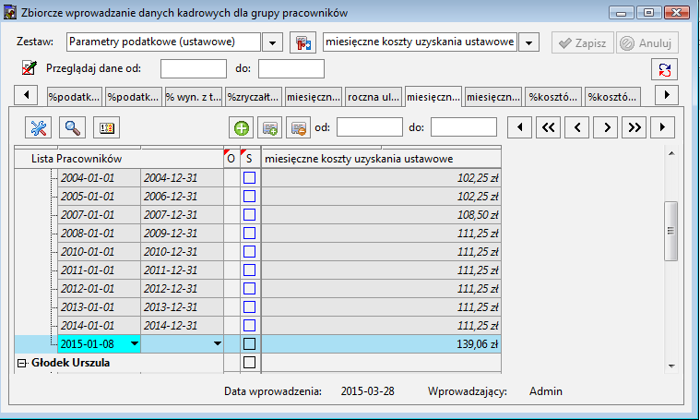Viewport: 700px width, 420px height.
Task: Switch to the last %kosztó... tab
Action: click(x=612, y=97)
